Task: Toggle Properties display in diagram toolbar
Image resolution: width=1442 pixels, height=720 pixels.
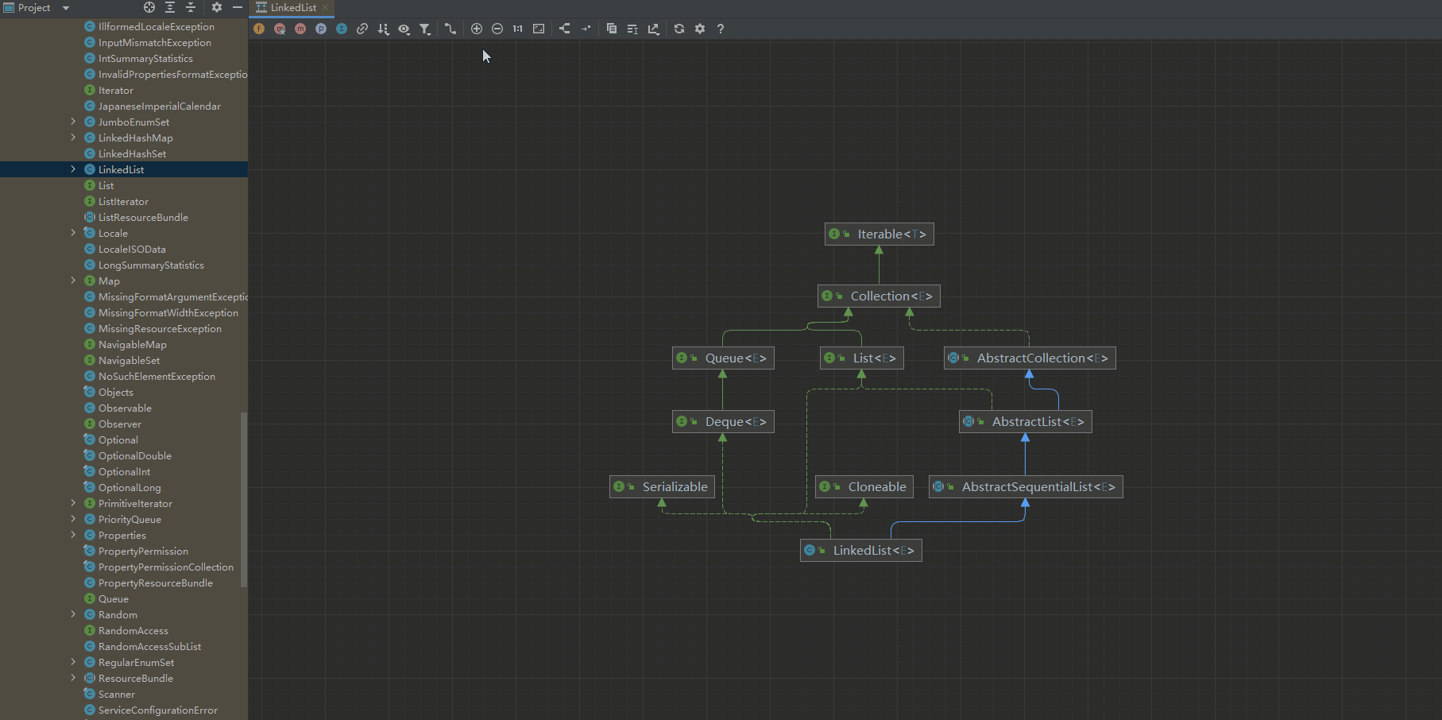Action: [x=321, y=29]
